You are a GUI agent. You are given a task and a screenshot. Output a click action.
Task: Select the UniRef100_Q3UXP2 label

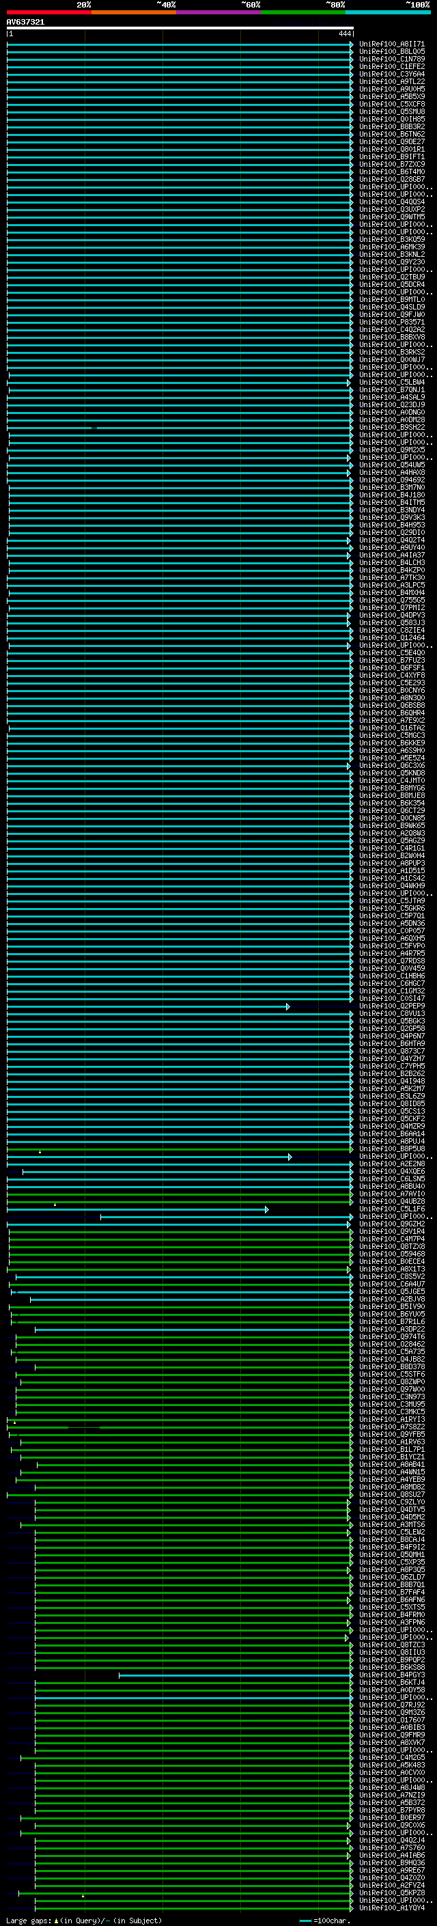[x=392, y=209]
